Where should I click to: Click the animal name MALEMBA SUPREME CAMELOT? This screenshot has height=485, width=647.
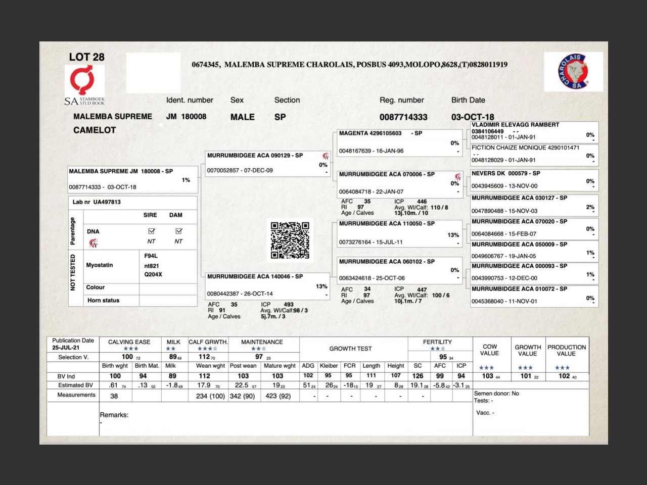113,123
